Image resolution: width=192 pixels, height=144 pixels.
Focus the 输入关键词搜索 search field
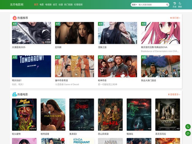point(152,5)
